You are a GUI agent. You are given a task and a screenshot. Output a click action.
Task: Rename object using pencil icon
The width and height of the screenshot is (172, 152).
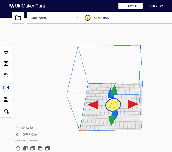pyautogui.click(x=17, y=134)
